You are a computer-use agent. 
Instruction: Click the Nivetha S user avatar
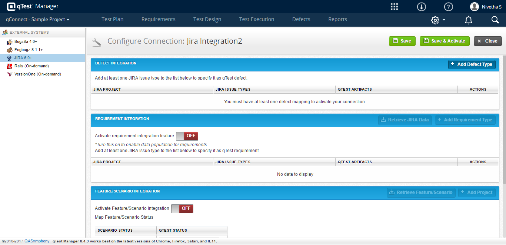click(x=475, y=7)
